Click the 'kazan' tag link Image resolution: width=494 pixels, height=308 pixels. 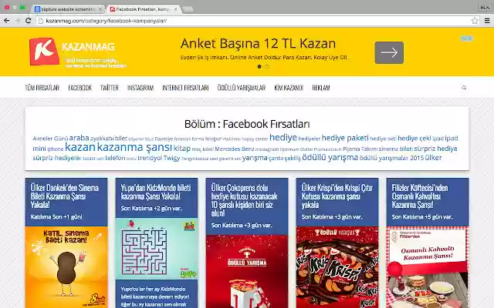(x=80, y=147)
